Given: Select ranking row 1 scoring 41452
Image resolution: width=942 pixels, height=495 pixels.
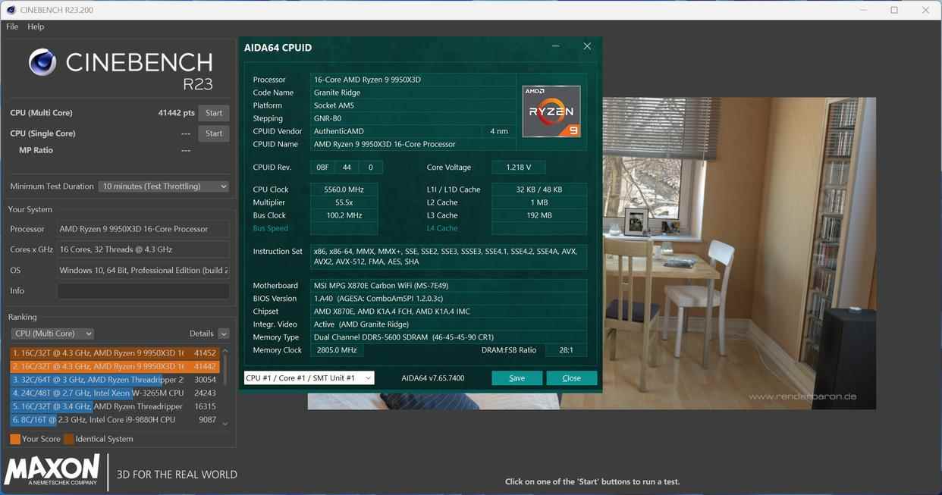Looking at the screenshot, I should pos(115,353).
